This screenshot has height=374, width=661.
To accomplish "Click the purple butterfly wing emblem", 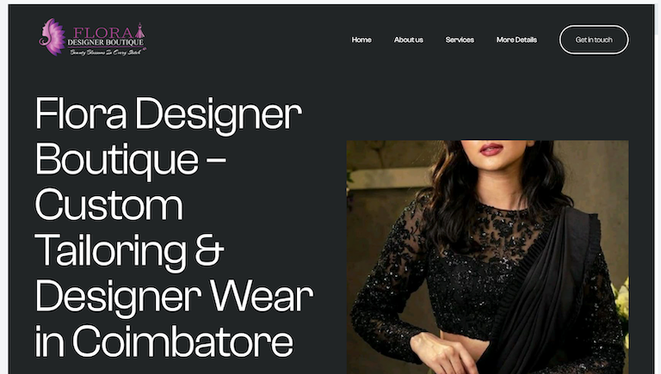I will tap(53, 37).
